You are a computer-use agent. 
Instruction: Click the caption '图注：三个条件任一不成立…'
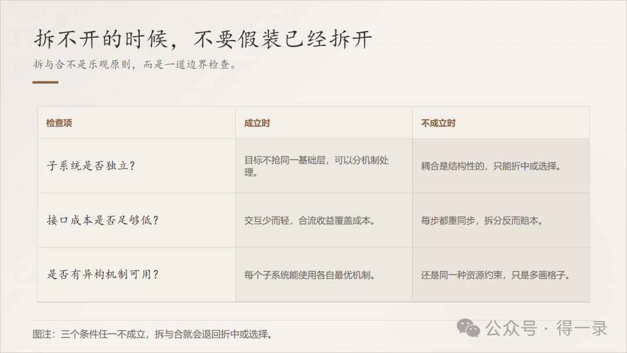[x=153, y=334]
